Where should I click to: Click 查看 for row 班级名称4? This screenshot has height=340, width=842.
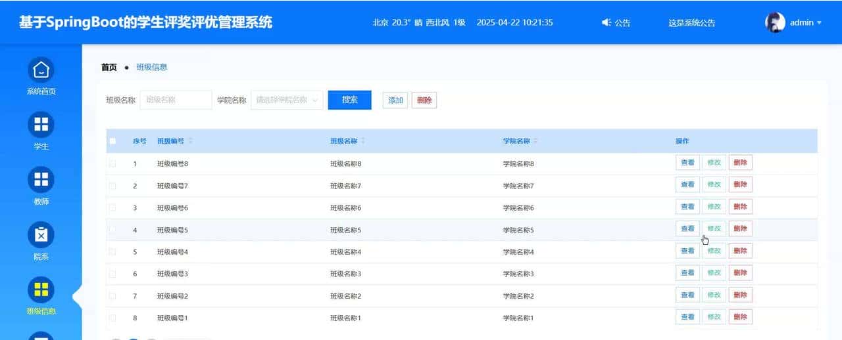click(687, 251)
